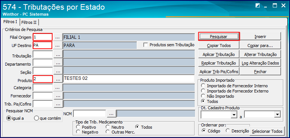Image resolution: width=290 pixels, height=138 pixels.
Task: Open lookup for Seção field
Action: click(x=58, y=71)
